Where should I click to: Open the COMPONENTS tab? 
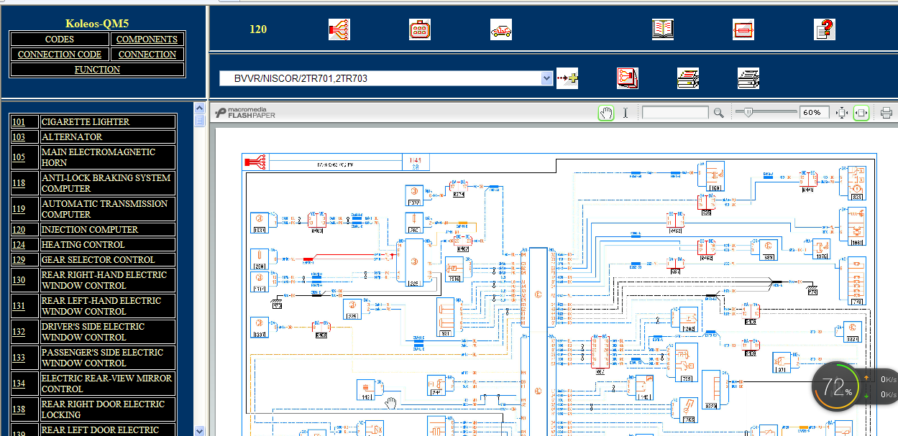[147, 40]
